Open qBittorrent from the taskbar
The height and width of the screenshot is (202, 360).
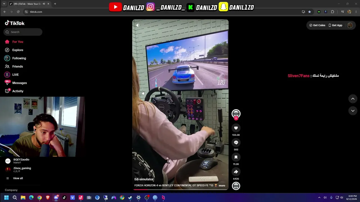coord(155,198)
